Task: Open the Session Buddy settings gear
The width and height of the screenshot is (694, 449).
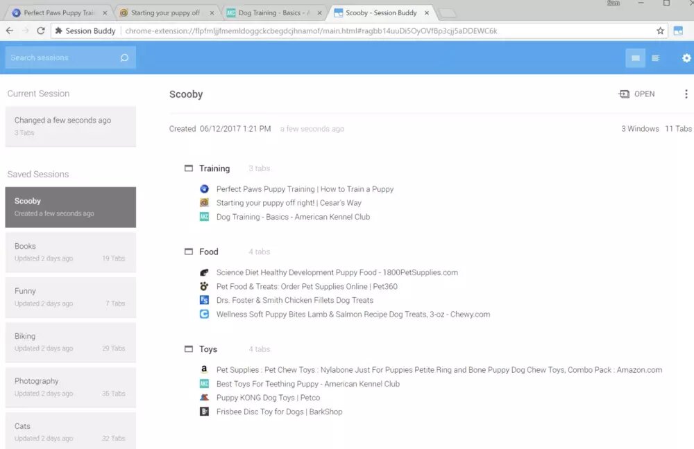Action: [686, 58]
